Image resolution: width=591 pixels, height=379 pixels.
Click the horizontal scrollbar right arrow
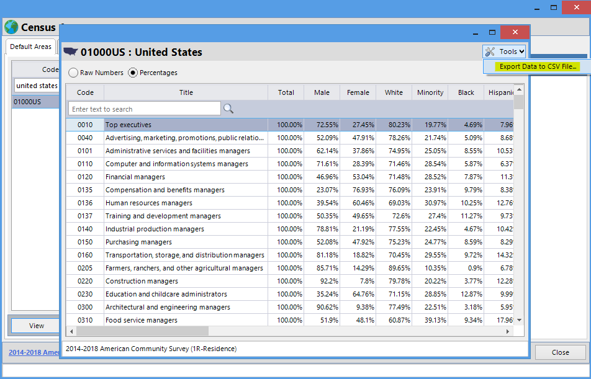(x=509, y=332)
